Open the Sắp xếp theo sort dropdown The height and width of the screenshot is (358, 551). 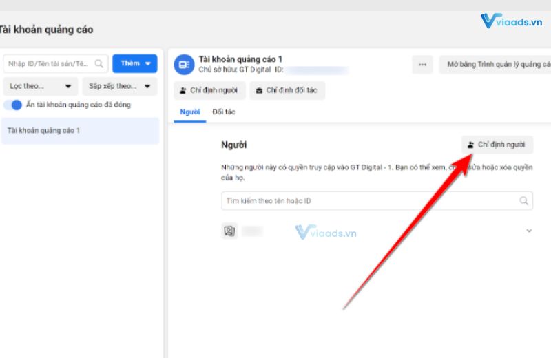click(119, 86)
